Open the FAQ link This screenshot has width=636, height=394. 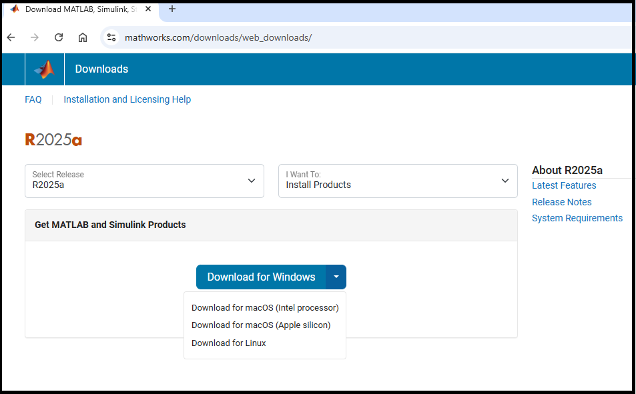tap(33, 100)
